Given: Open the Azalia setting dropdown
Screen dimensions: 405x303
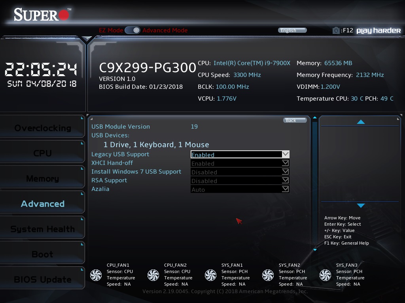Looking at the screenshot, I should tap(240, 189).
